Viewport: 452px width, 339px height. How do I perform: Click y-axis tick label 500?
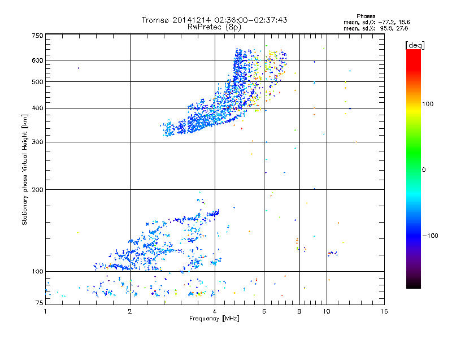point(37,82)
